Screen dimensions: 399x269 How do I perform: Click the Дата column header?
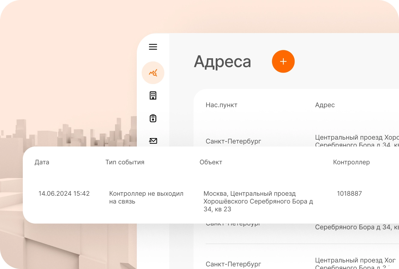click(x=42, y=162)
